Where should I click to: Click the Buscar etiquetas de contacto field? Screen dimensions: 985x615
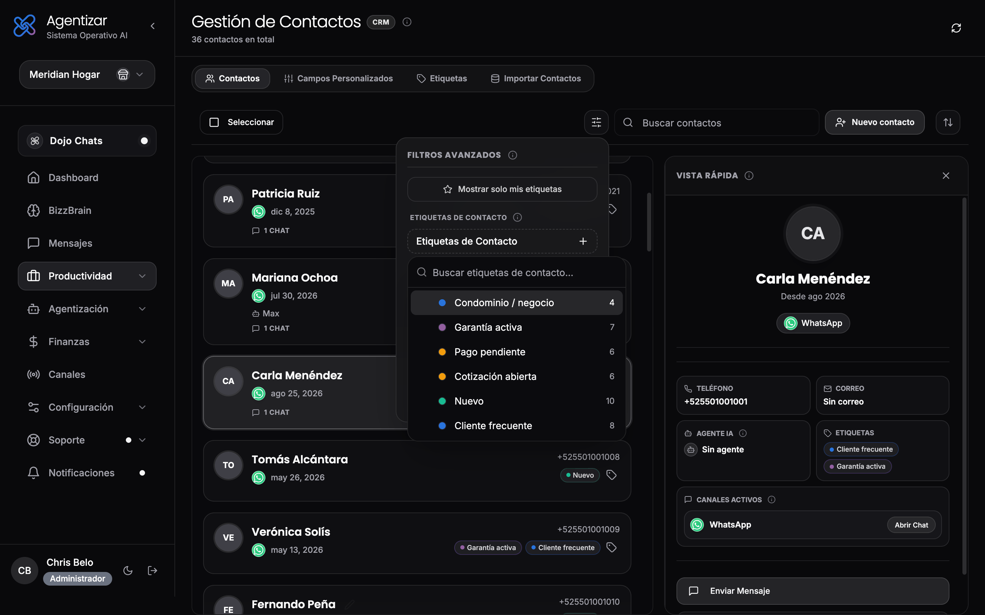(x=516, y=273)
